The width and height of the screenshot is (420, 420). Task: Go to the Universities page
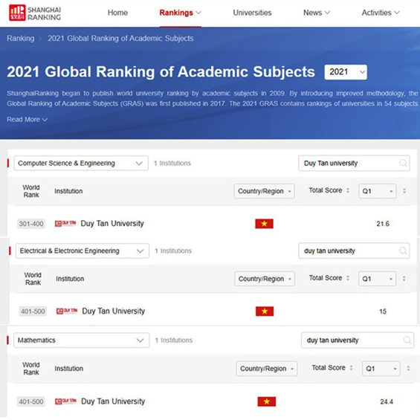(252, 13)
